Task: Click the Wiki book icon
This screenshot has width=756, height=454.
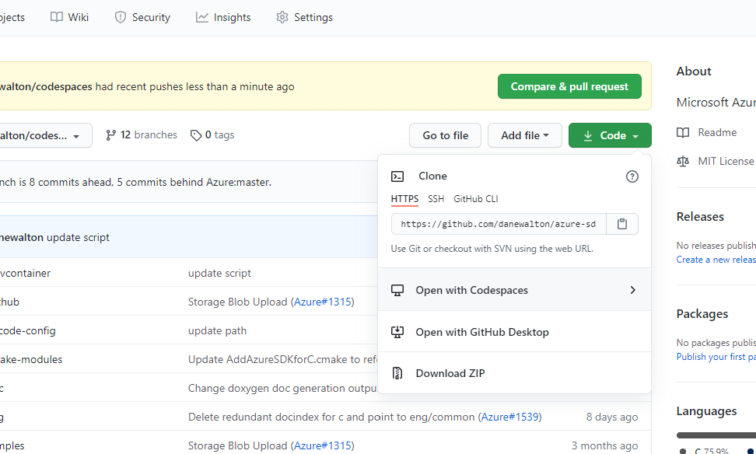Action: [57, 17]
